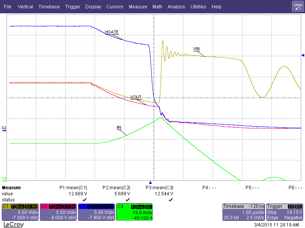The width and height of the screenshot is (305, 228).
Task: Expand the Trigger menu
Action: point(72,7)
